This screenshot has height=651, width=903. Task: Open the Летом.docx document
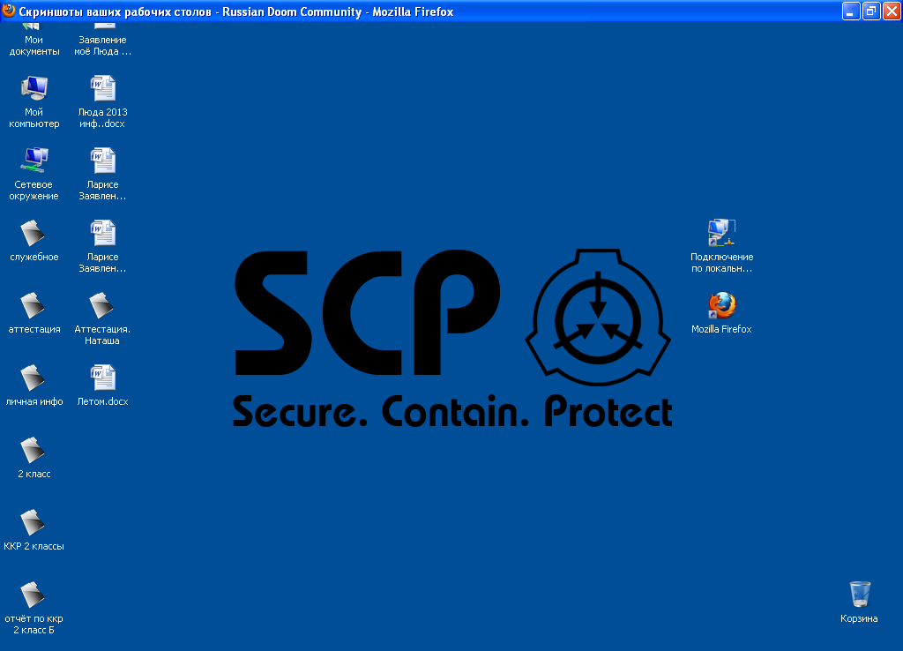pyautogui.click(x=102, y=386)
